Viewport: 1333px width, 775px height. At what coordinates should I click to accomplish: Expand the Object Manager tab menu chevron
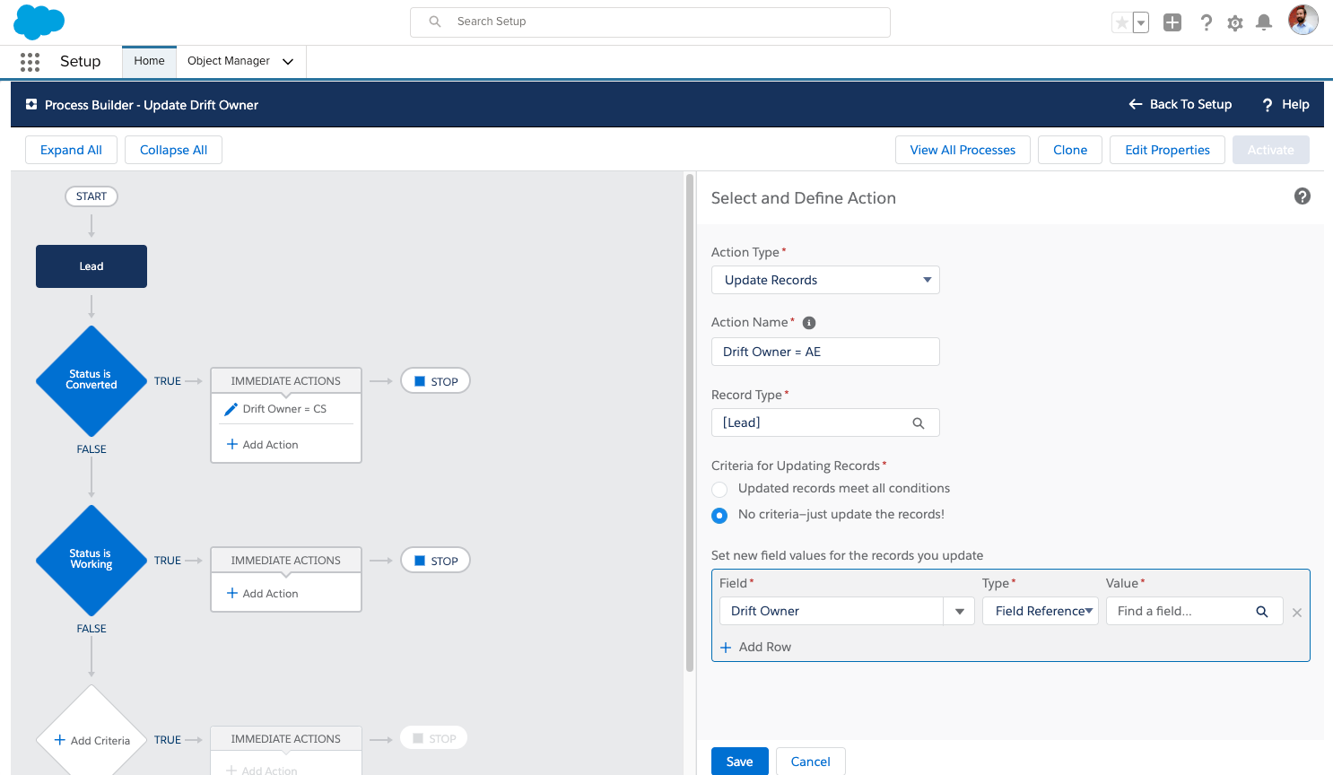tap(288, 62)
